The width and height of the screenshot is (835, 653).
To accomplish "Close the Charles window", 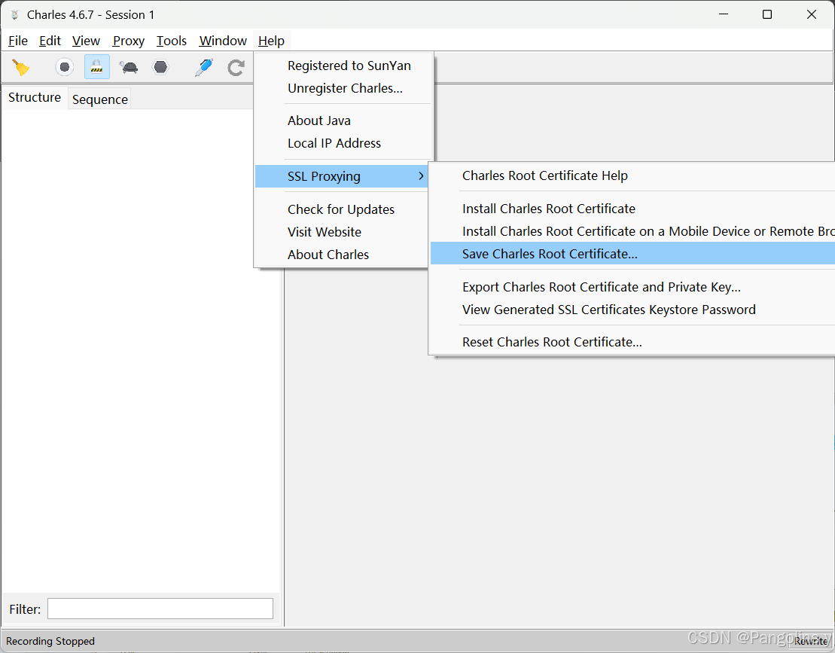I will pos(811,14).
